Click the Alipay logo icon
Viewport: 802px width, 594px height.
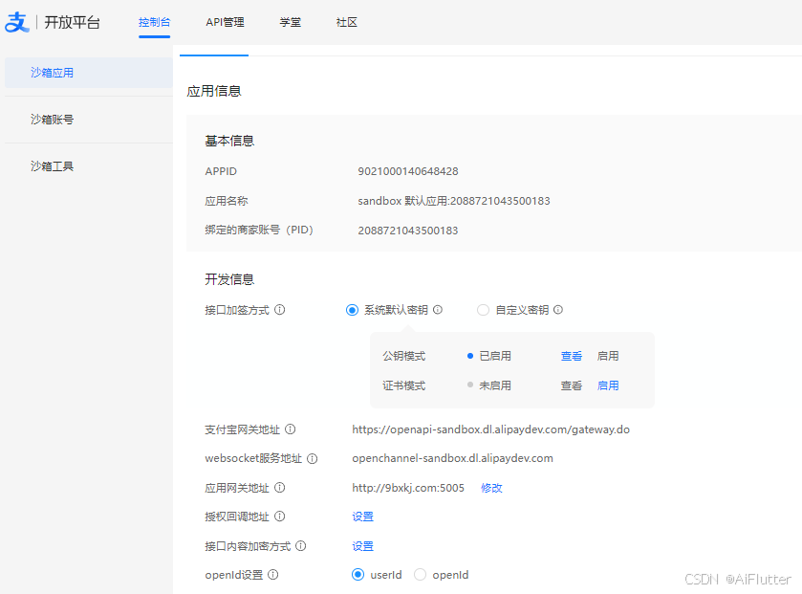click(17, 22)
